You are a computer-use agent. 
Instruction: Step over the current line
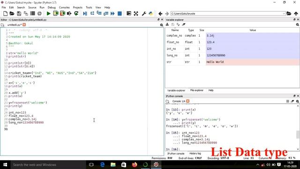pos(92,14)
